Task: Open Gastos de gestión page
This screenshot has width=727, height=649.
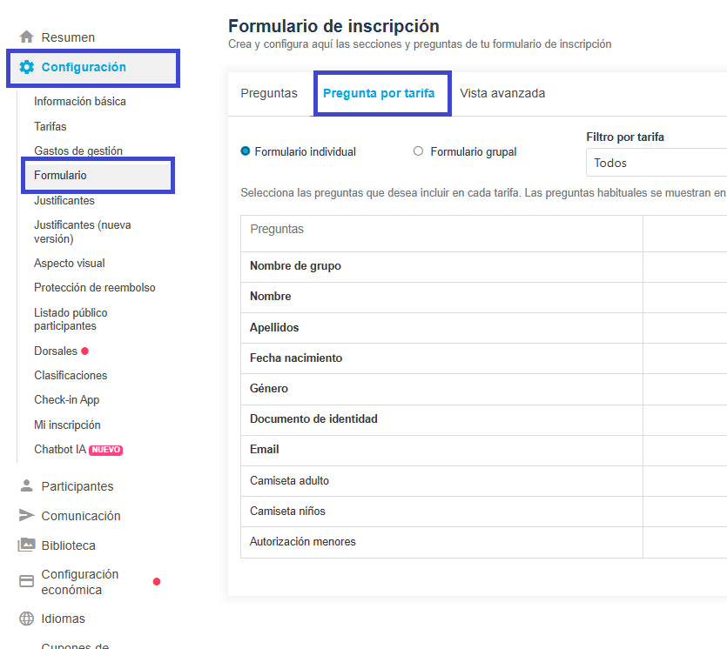Action: click(x=78, y=151)
